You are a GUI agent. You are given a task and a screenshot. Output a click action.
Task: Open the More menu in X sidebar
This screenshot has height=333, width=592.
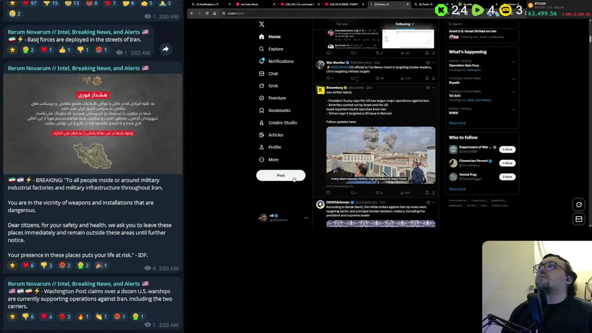pos(269,160)
